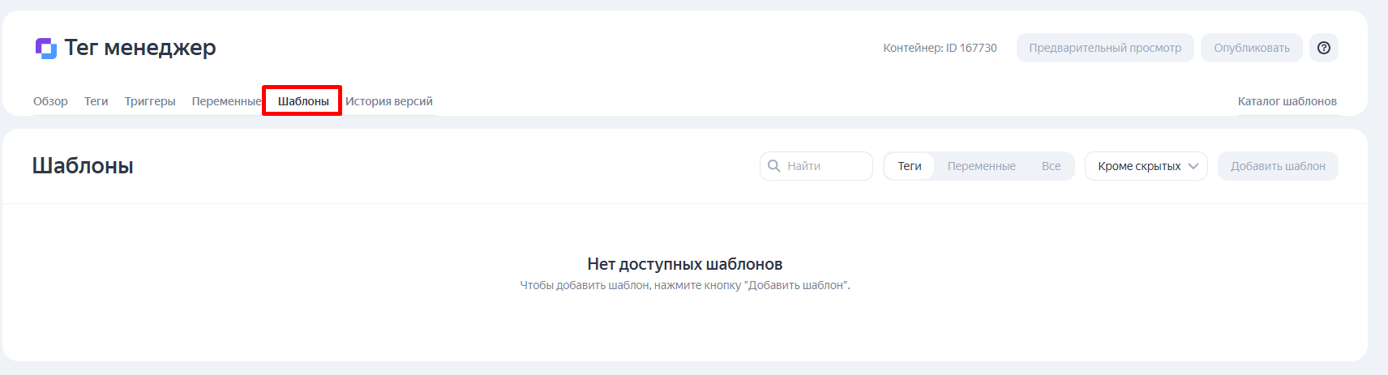Select the Переменные filter segment
Screen dimensions: 1388x375
pyautogui.click(x=981, y=166)
